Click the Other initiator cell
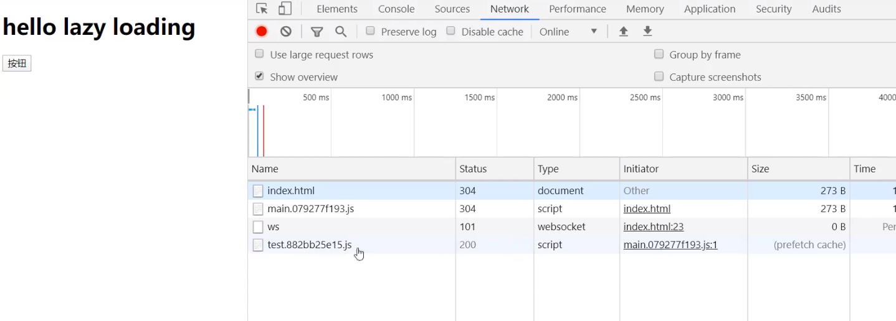The height and width of the screenshot is (321, 896). click(x=636, y=191)
